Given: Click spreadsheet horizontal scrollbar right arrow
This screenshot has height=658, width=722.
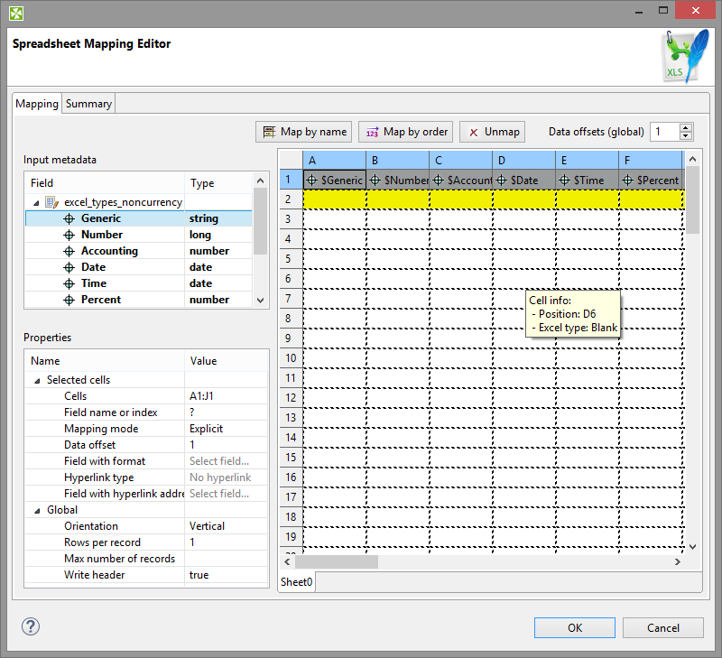Looking at the screenshot, I should [x=678, y=561].
